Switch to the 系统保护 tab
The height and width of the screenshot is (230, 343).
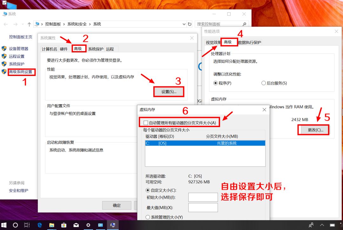[x=95, y=49]
